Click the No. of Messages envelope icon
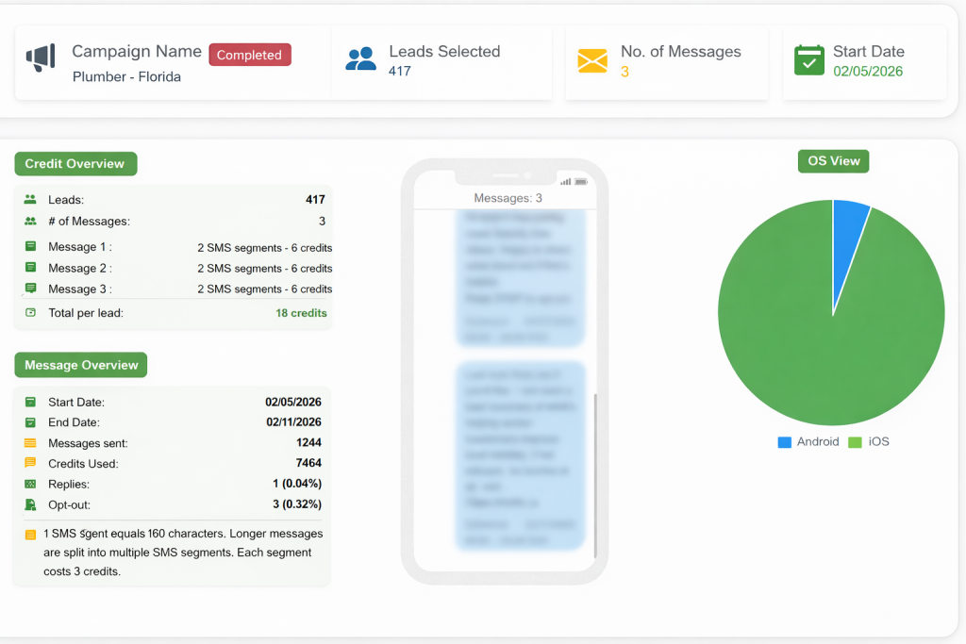The width and height of the screenshot is (966, 644). [x=592, y=60]
